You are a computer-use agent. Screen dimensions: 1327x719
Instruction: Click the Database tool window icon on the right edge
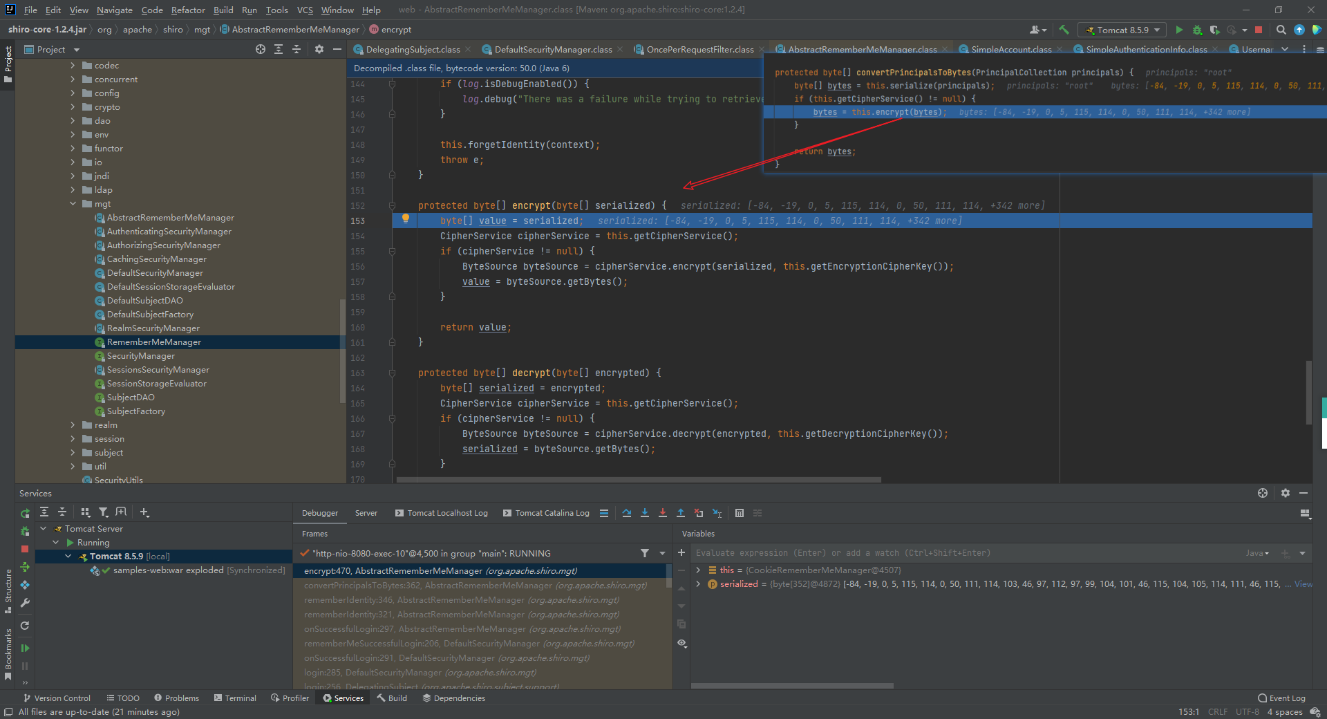pos(1320,50)
